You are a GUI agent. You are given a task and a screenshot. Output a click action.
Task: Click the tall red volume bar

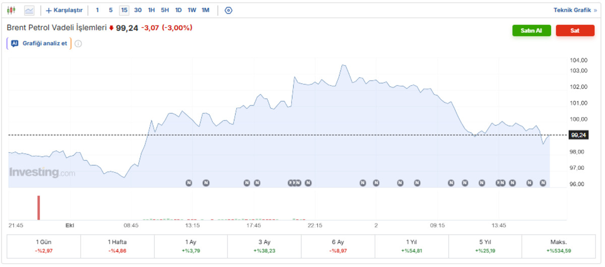coord(38,208)
